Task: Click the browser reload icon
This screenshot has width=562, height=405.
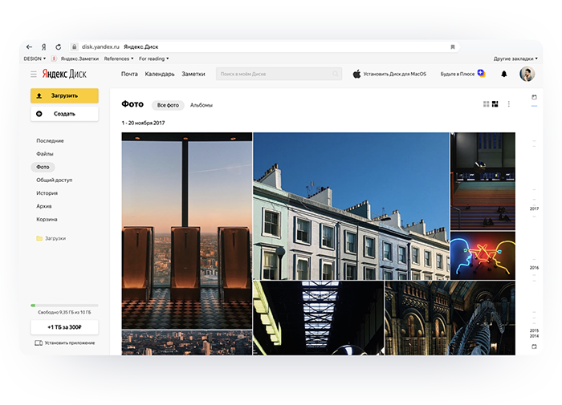Action: click(x=58, y=47)
